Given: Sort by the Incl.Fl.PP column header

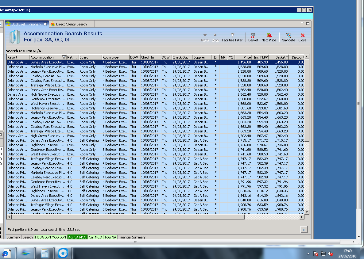Looking at the screenshot, I should [261, 57].
